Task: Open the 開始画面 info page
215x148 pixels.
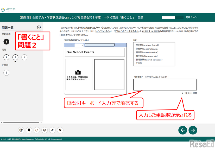Action: [7, 42]
